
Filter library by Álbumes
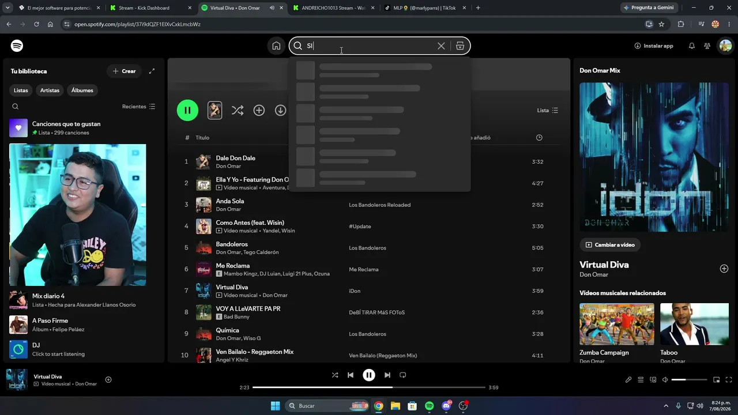[x=82, y=90]
